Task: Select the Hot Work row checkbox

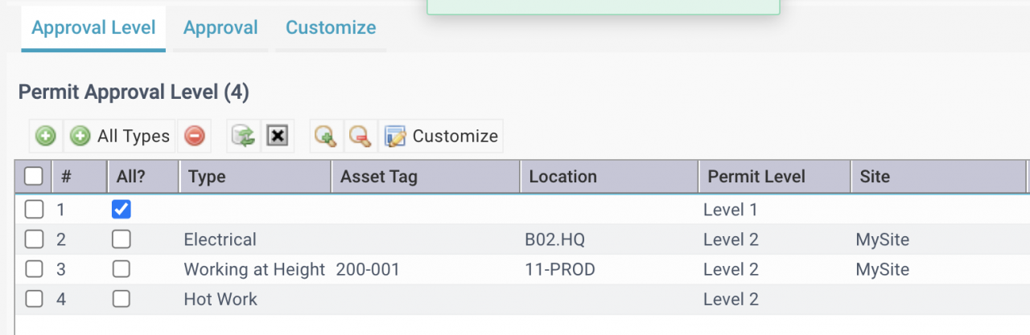Action: 34,299
